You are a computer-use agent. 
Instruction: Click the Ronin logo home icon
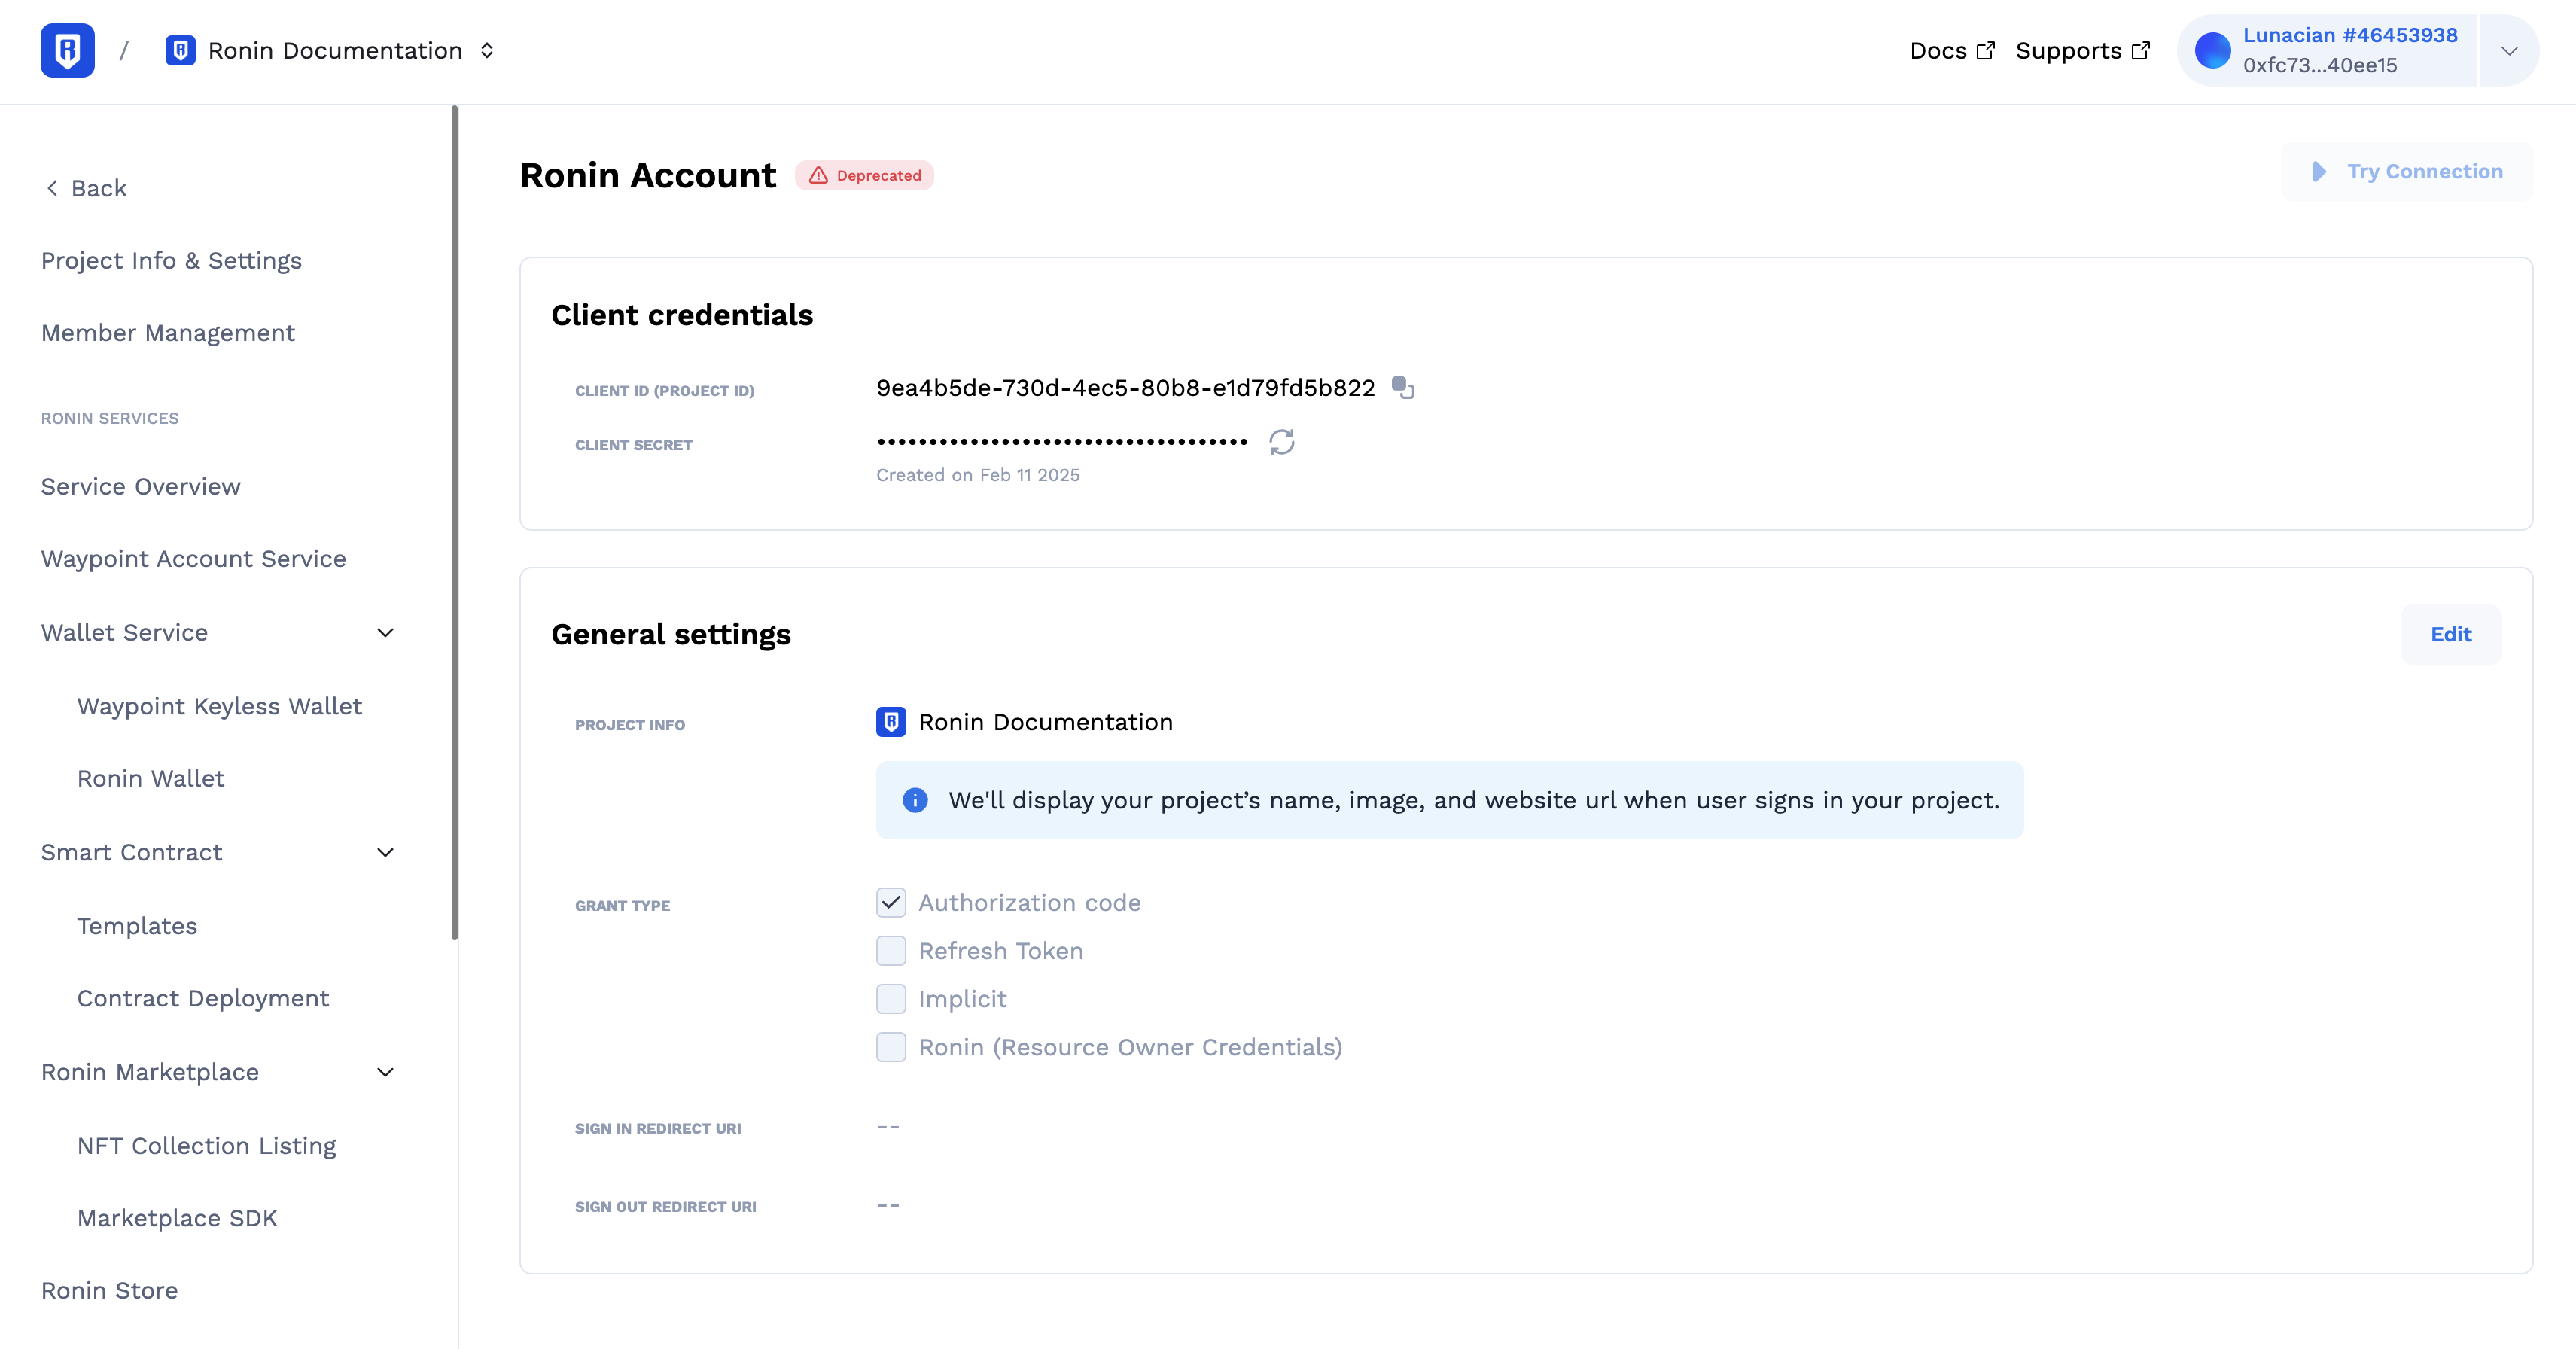click(x=67, y=50)
